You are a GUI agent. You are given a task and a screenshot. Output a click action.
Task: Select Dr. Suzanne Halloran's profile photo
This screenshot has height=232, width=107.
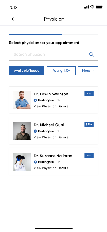coord(22,162)
